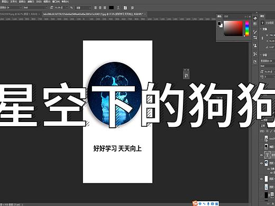
Task: Align text right in options bar
Action: 105,7
